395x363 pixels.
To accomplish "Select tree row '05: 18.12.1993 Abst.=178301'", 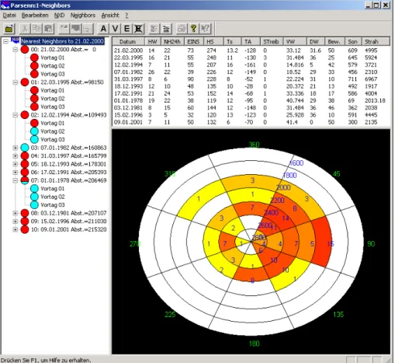I will [68, 164].
